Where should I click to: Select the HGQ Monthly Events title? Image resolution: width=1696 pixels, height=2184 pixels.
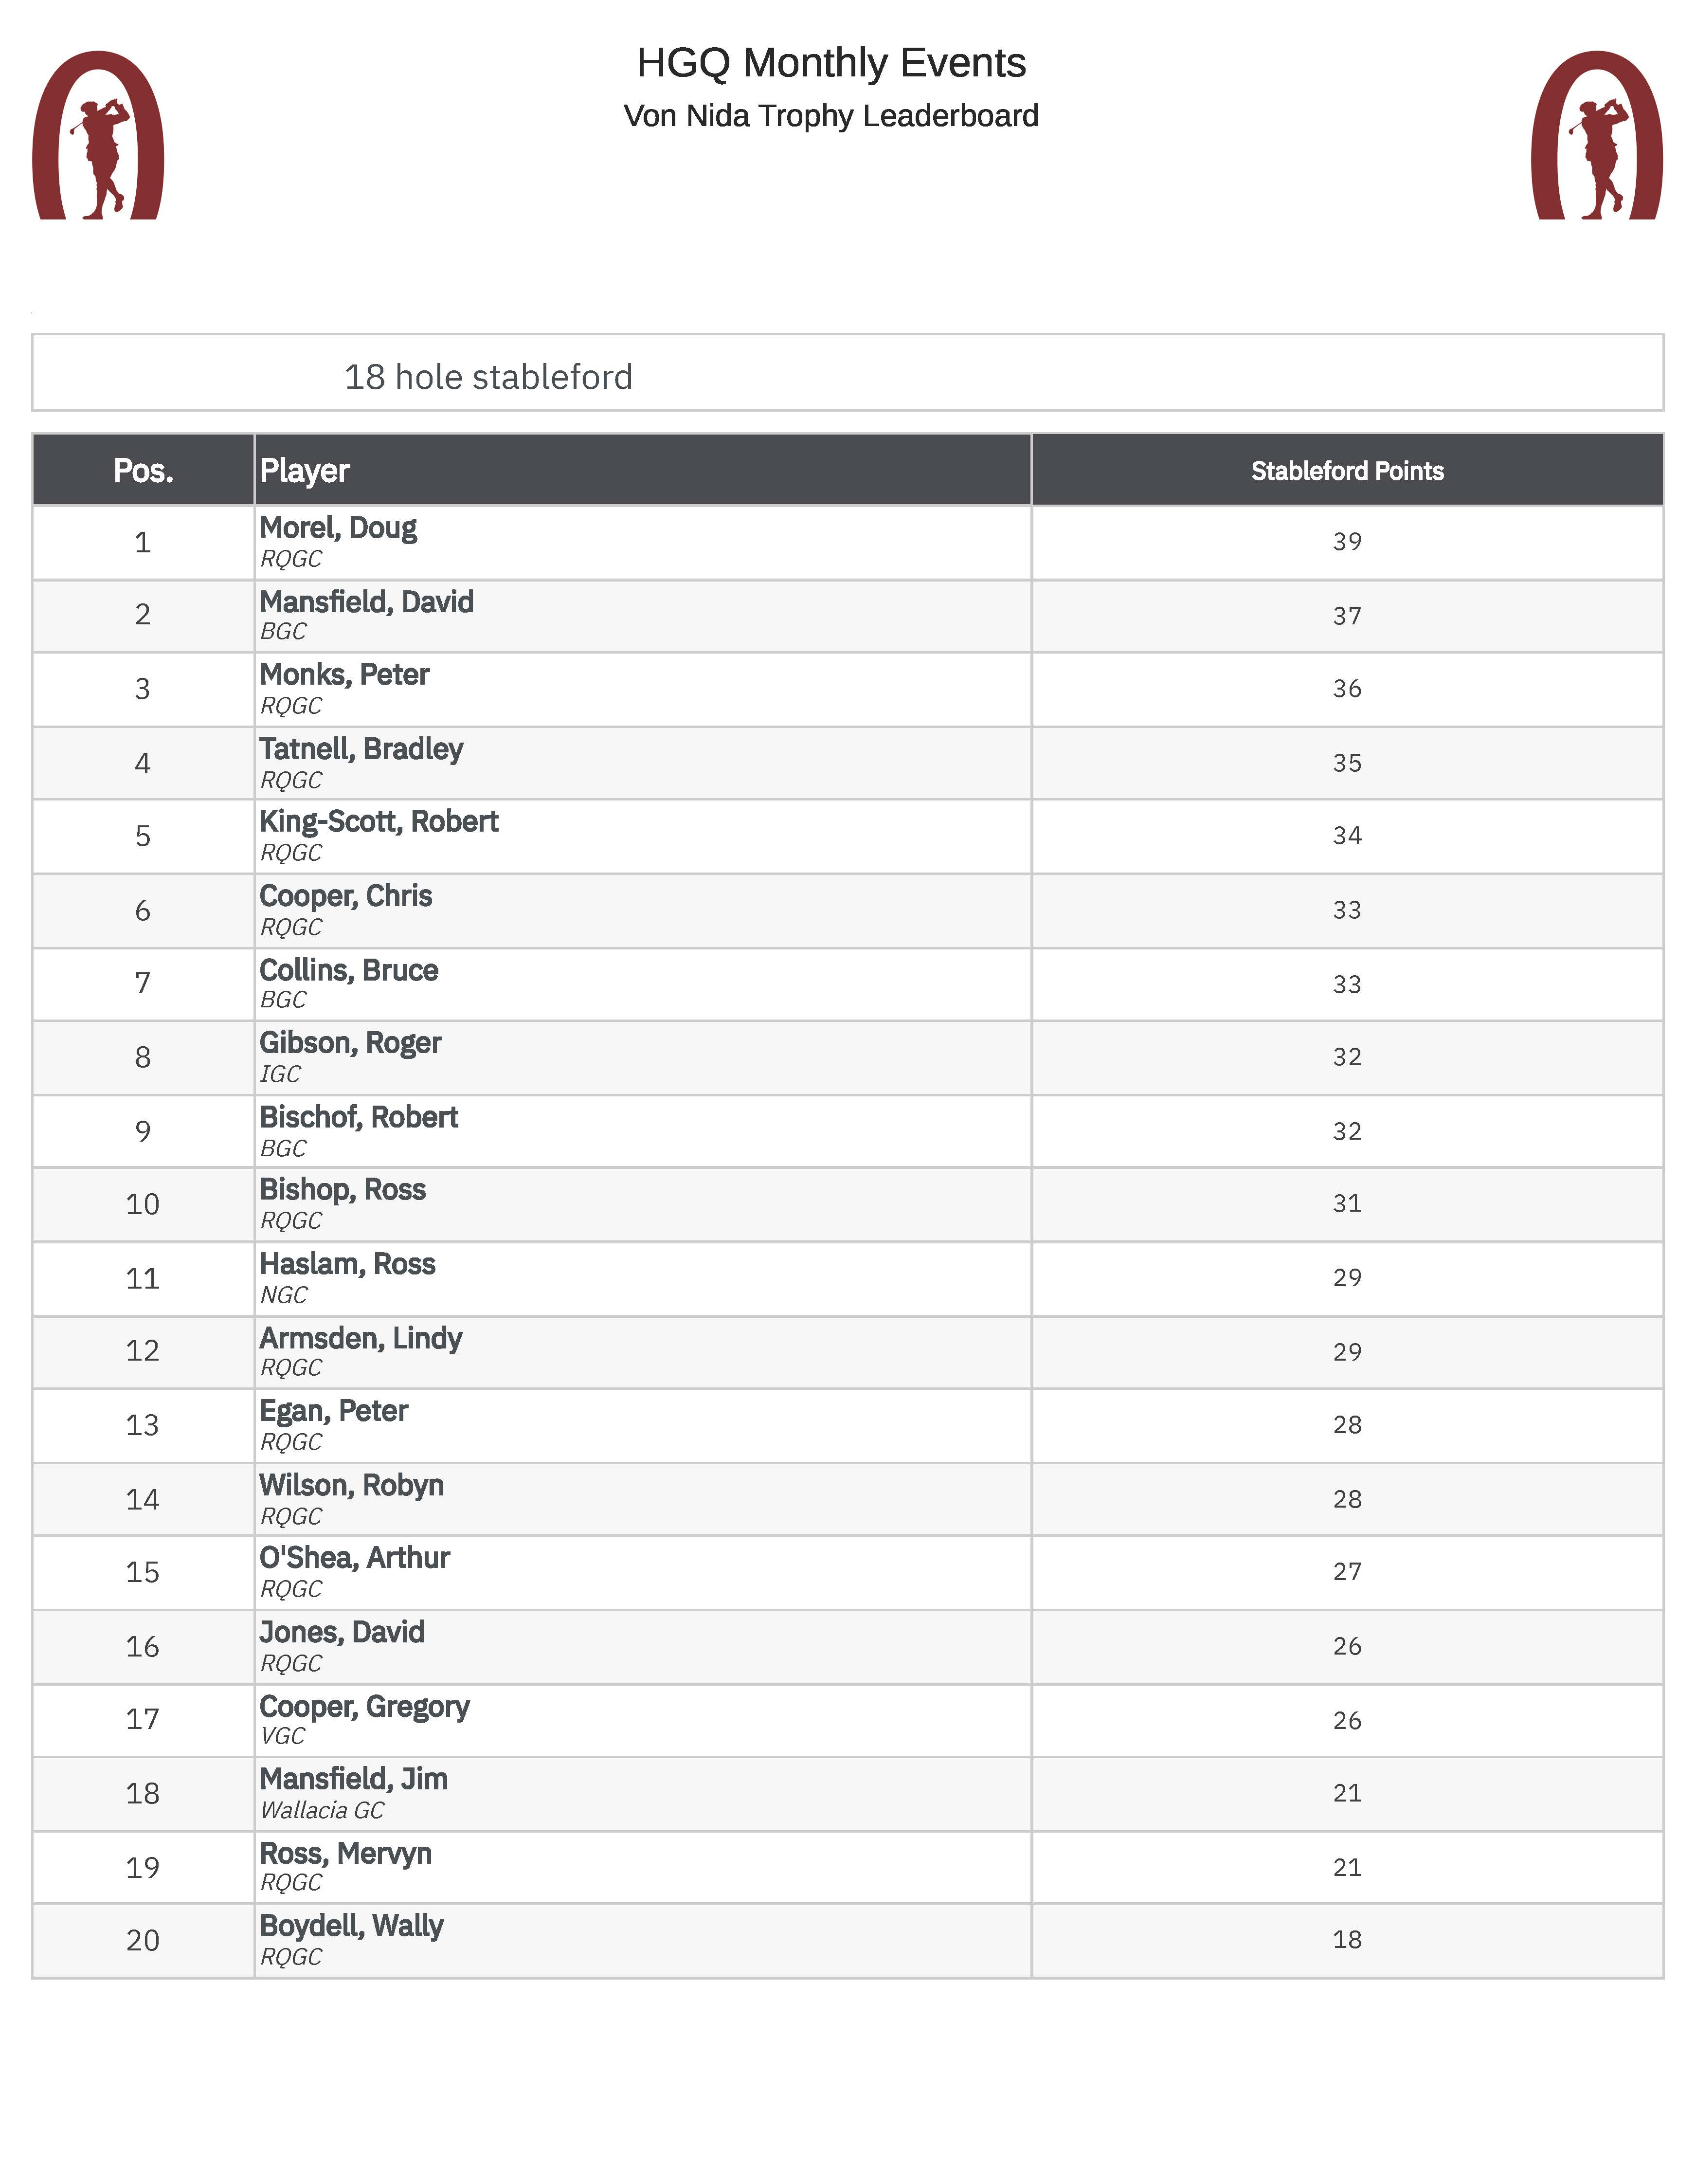(831, 63)
